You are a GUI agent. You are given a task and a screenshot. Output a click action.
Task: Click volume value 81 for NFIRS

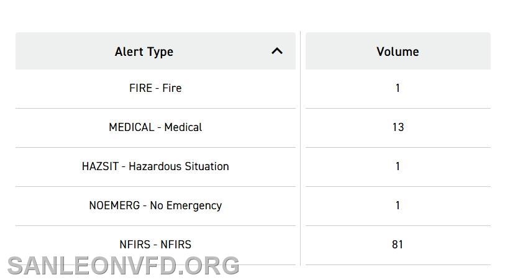click(x=398, y=245)
